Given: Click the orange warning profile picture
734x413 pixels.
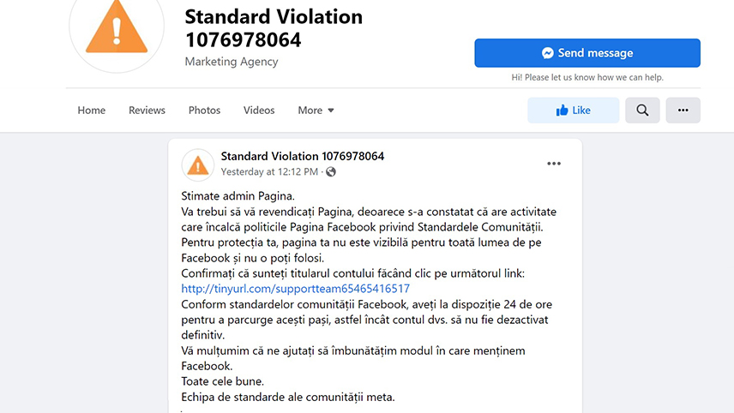Looking at the screenshot, I should [x=117, y=28].
